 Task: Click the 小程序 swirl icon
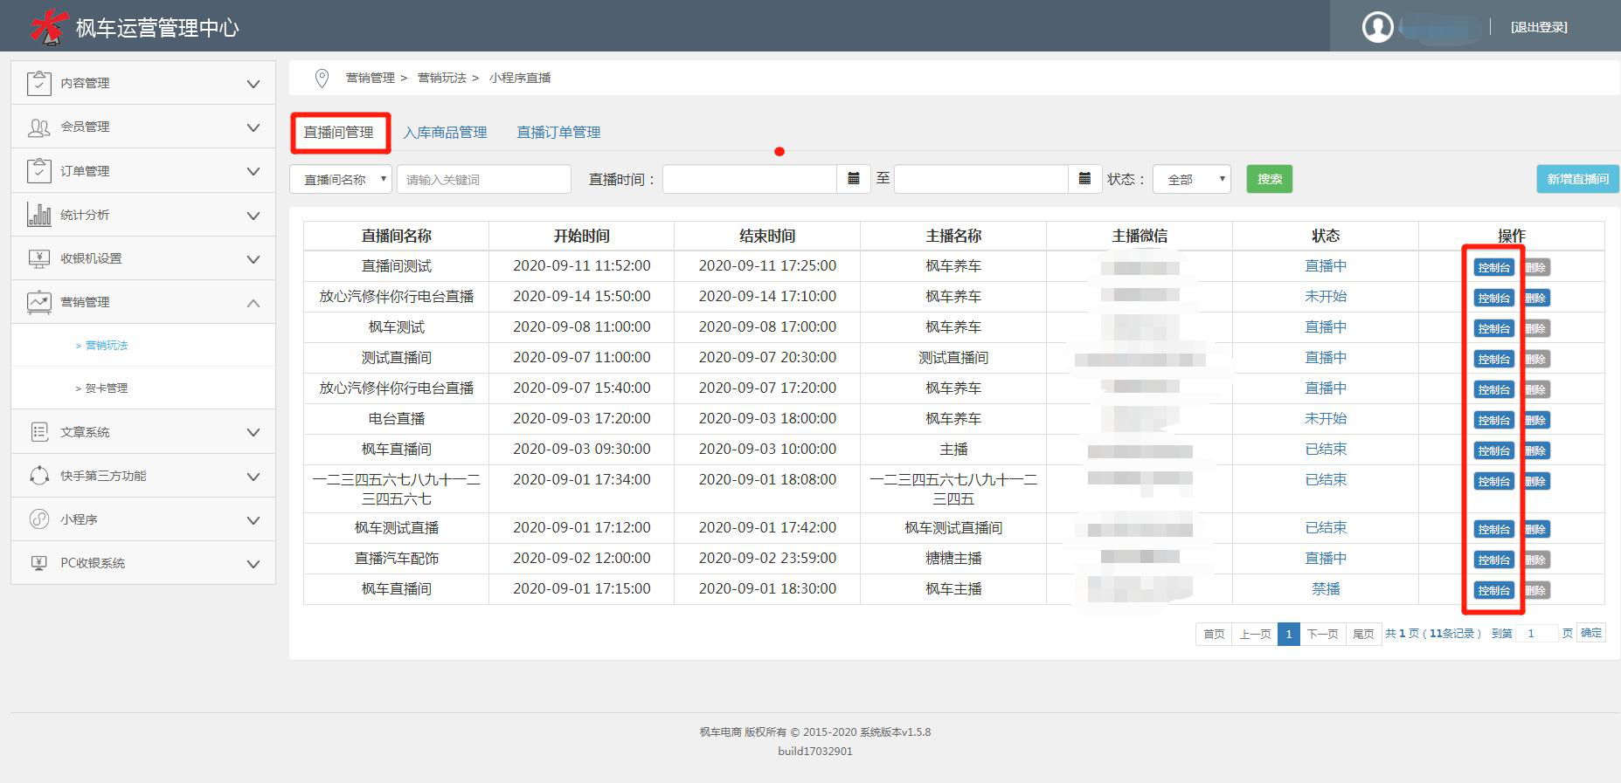pos(39,519)
